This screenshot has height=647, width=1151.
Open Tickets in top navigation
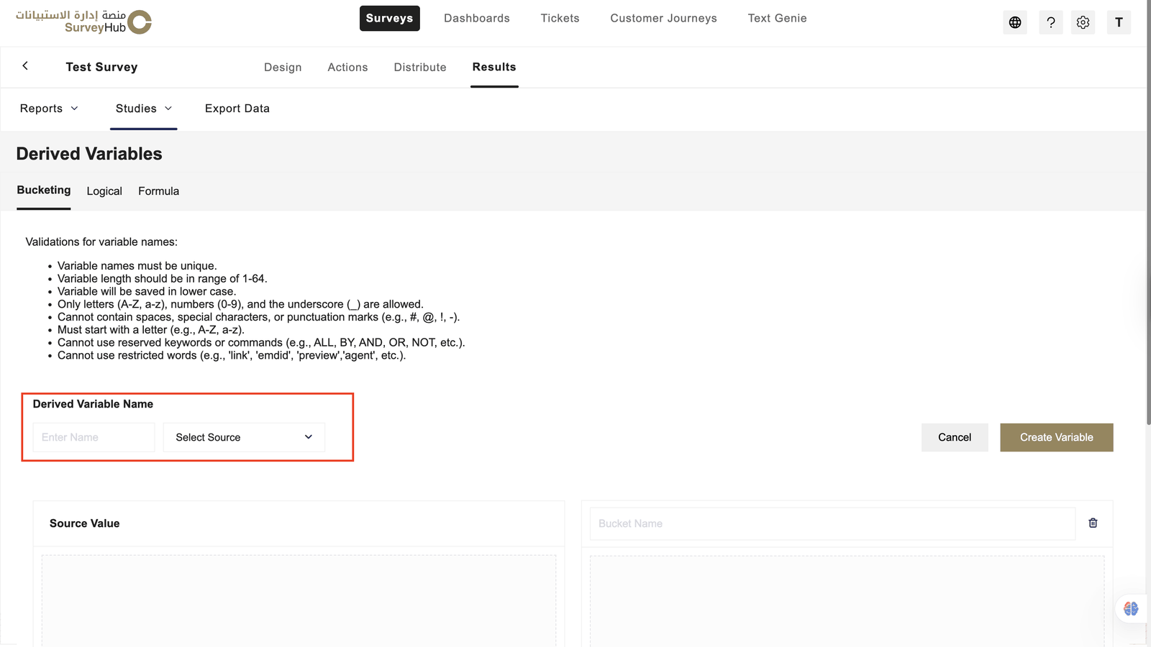560,18
